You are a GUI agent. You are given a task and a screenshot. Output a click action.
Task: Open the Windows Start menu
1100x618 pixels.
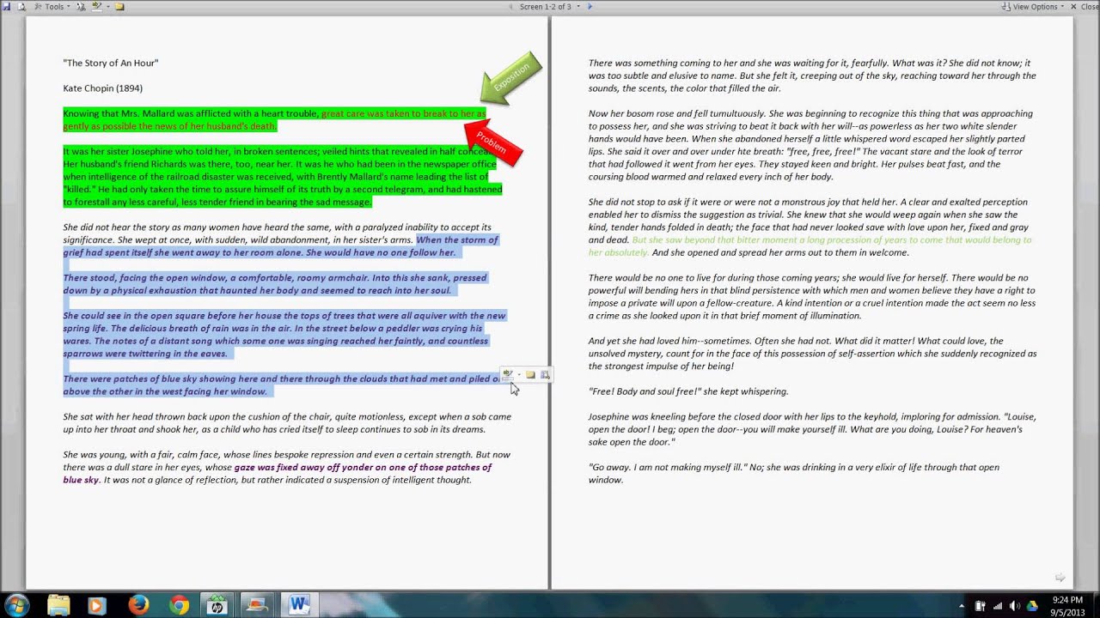click(x=17, y=605)
